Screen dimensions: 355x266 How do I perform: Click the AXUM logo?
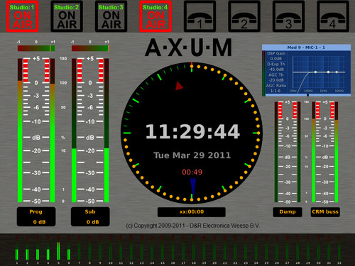click(x=188, y=48)
